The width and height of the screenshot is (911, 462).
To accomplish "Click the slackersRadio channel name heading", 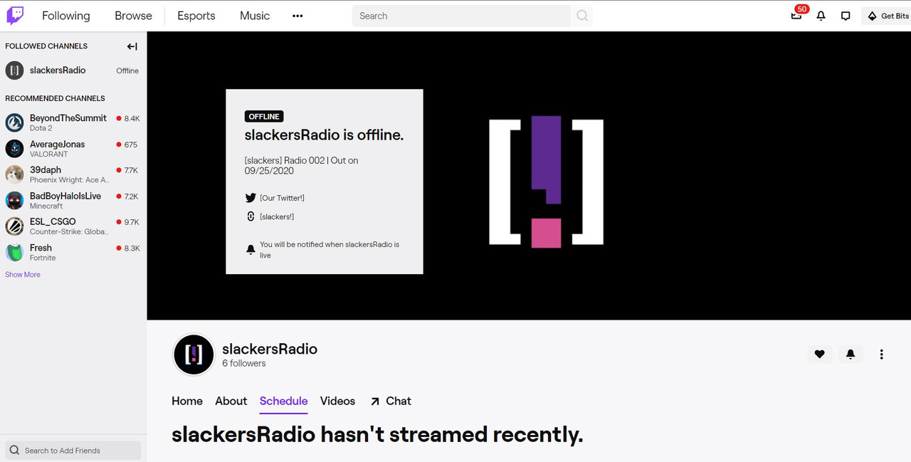I will coord(270,349).
